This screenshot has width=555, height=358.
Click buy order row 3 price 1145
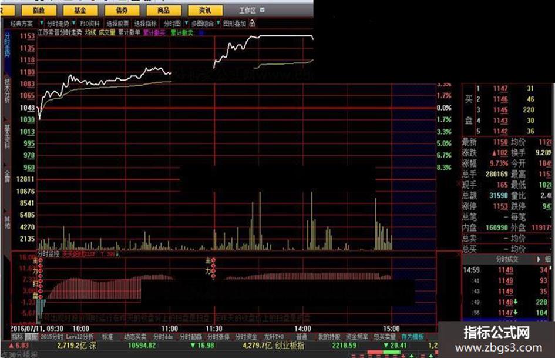(500, 110)
